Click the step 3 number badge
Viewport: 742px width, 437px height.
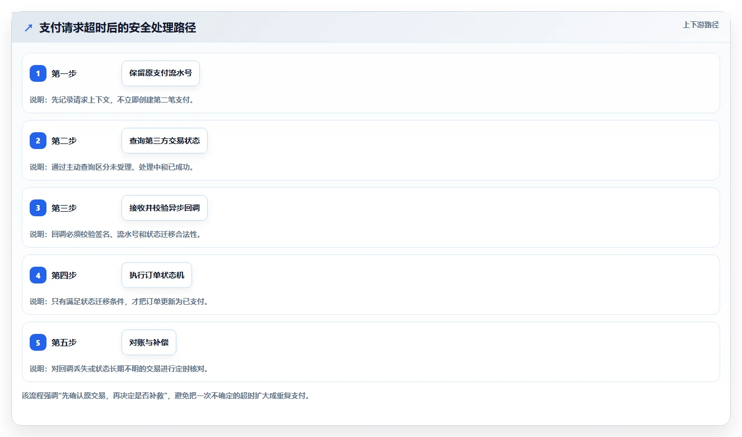[38, 208]
